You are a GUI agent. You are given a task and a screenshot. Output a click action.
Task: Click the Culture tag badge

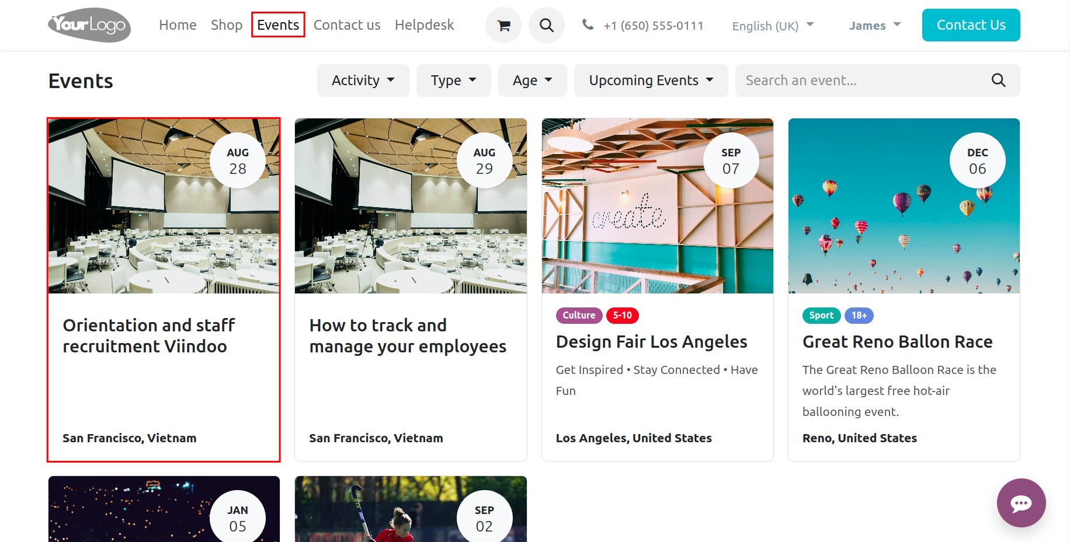[x=579, y=315]
